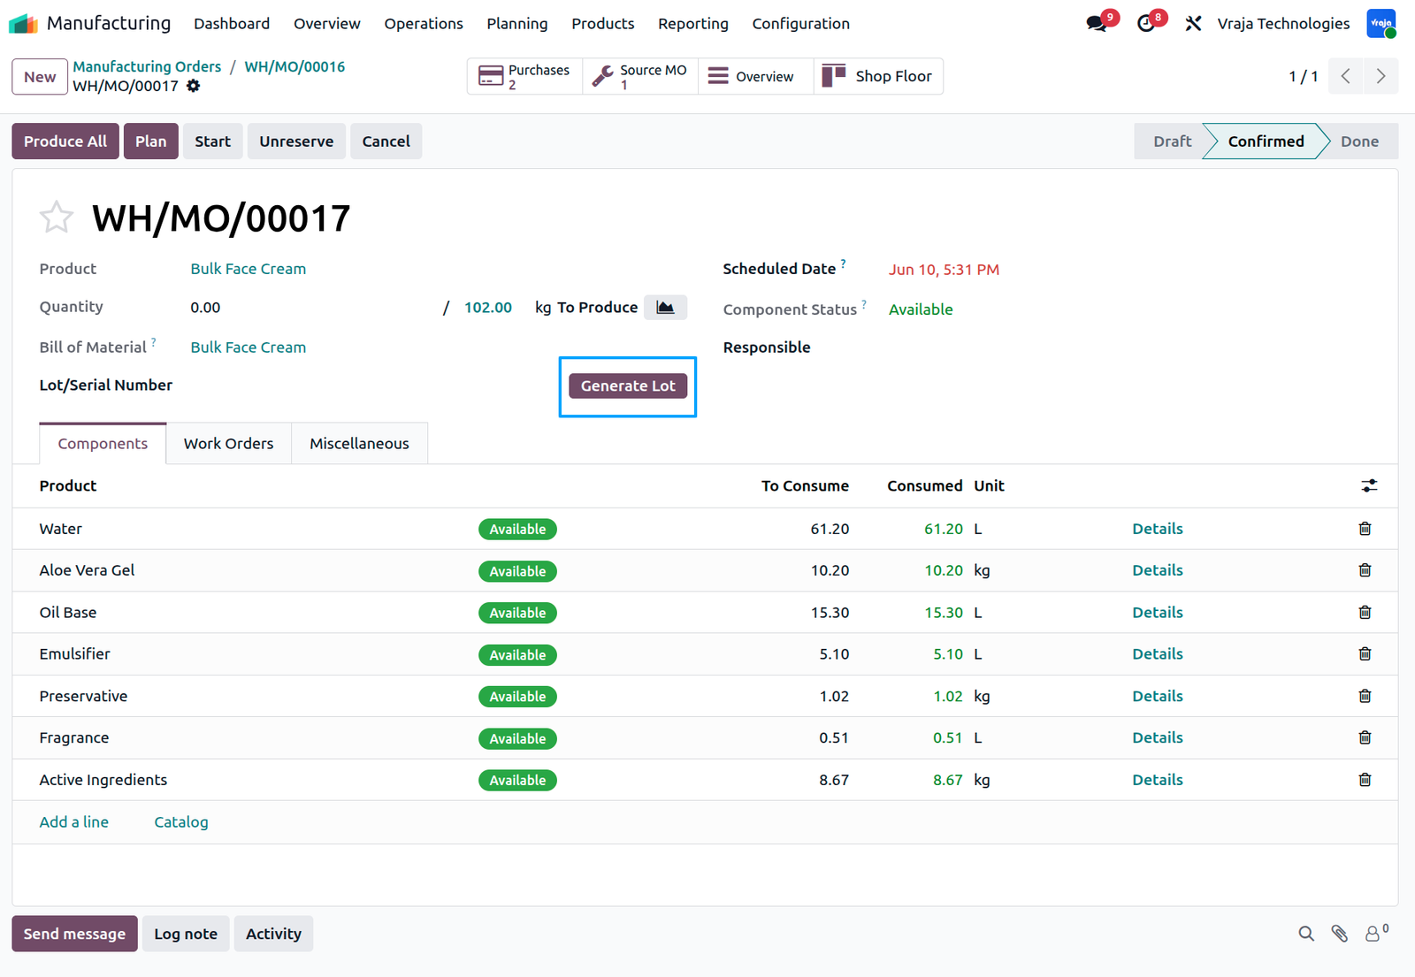Open the Operations menu
1415x977 pixels.
click(x=424, y=24)
